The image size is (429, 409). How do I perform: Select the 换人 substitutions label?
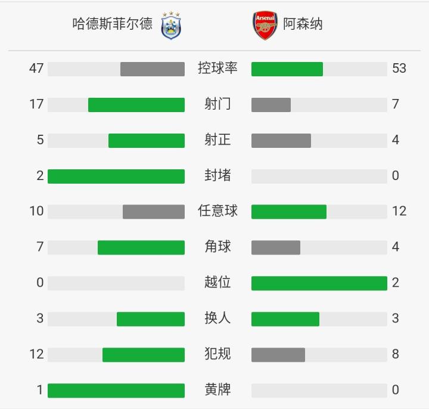pos(217,318)
